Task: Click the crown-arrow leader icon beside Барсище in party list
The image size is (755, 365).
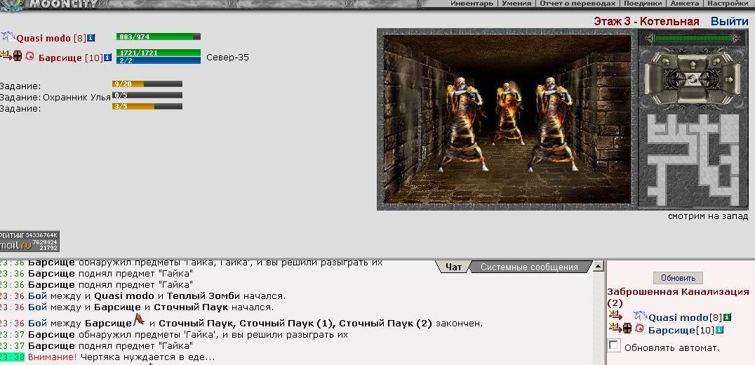Action: point(5,55)
